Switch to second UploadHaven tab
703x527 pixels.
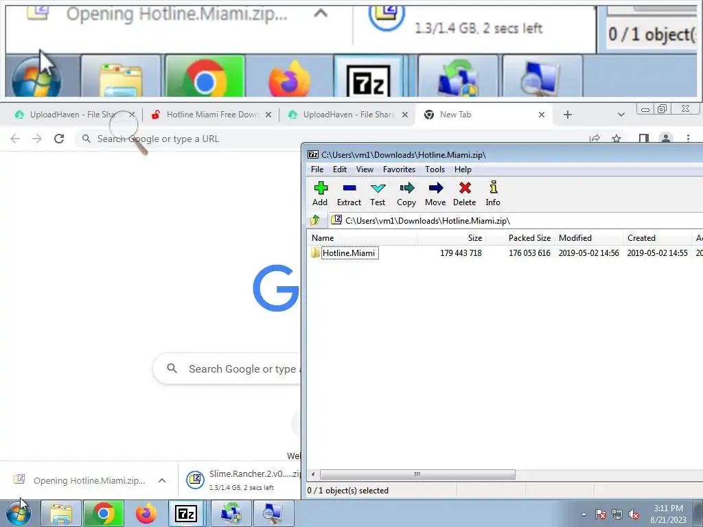347,115
